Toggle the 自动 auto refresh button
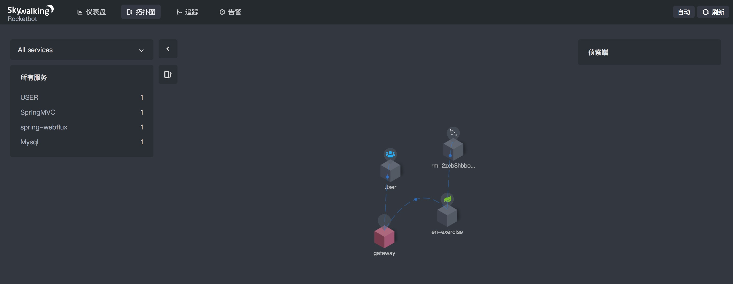733x284 pixels. coord(683,12)
